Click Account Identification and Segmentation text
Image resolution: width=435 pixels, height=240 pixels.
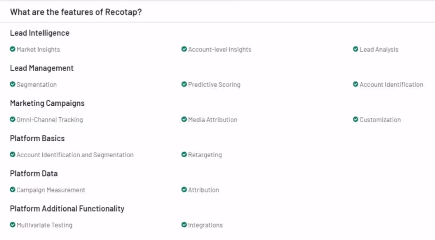click(75, 155)
